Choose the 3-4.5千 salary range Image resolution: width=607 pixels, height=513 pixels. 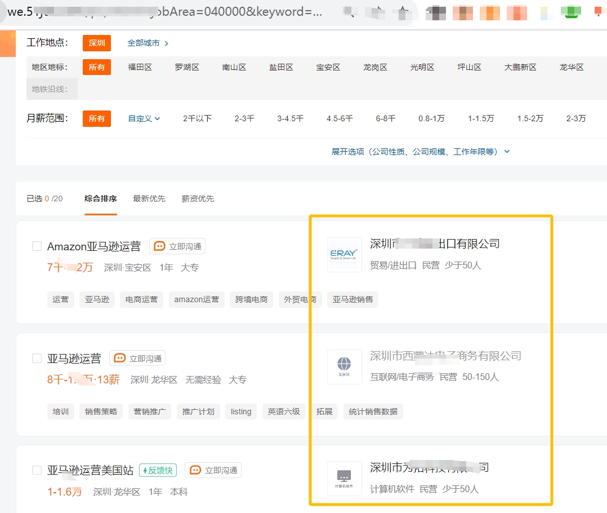[291, 118]
